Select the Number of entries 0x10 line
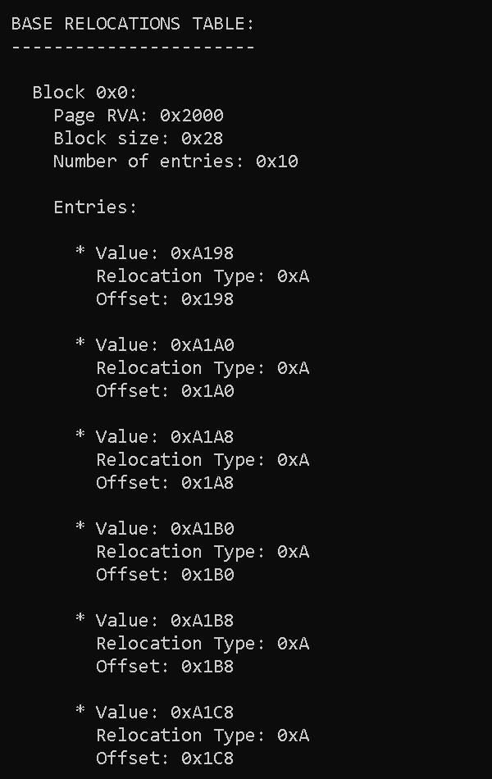 point(175,162)
